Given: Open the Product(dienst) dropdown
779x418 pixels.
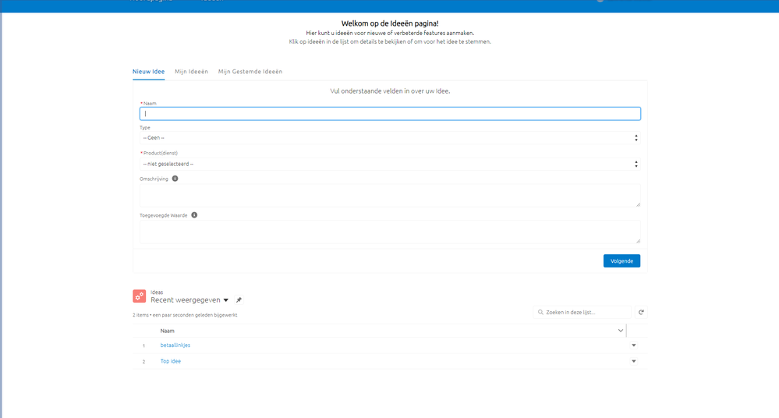Looking at the screenshot, I should (390, 164).
